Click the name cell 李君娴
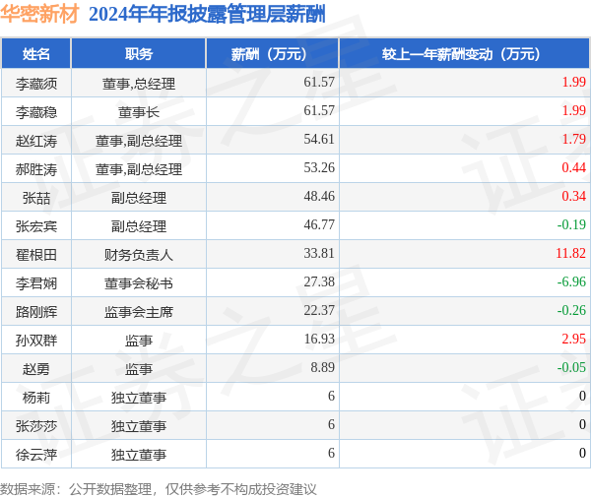This screenshot has height=498, width=591. (36, 283)
